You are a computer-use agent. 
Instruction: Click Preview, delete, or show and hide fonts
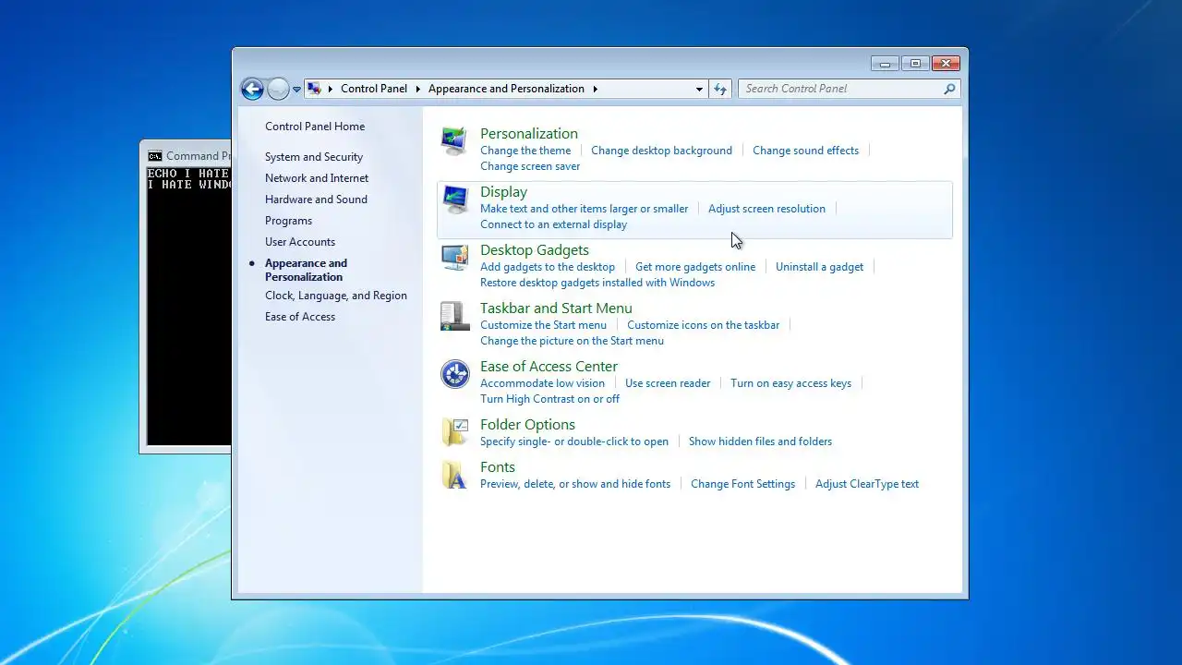point(575,484)
